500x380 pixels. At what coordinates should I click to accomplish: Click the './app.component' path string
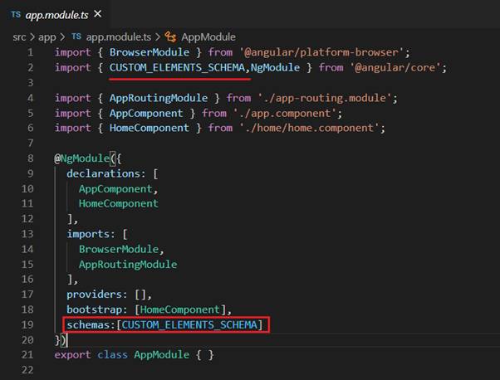pyautogui.click(x=284, y=113)
